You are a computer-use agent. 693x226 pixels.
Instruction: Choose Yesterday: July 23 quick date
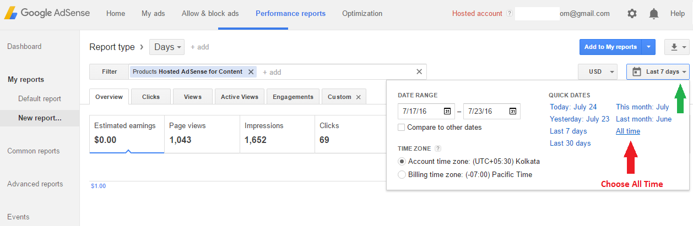coord(580,119)
